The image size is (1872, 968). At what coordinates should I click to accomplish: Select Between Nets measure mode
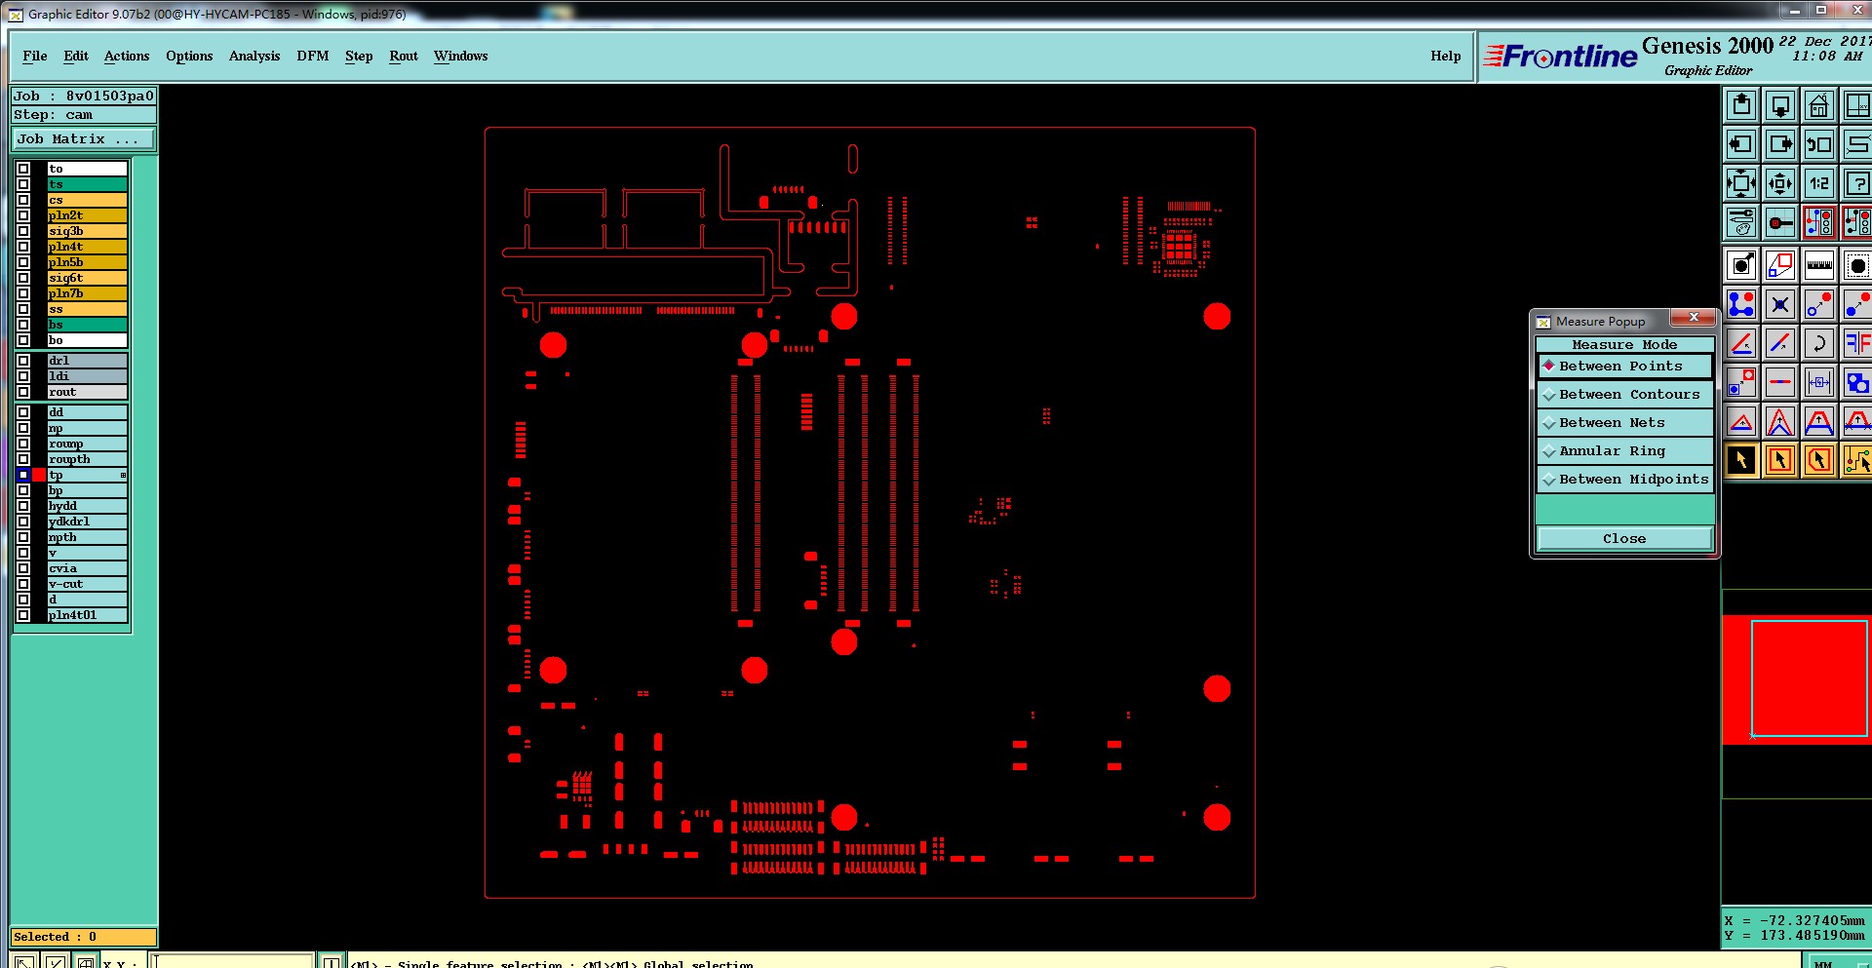click(1624, 423)
